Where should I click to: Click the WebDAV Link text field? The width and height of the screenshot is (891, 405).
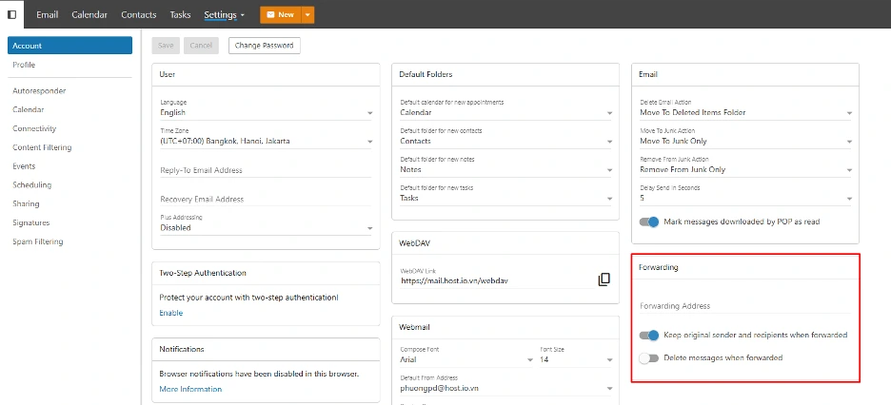coord(496,280)
